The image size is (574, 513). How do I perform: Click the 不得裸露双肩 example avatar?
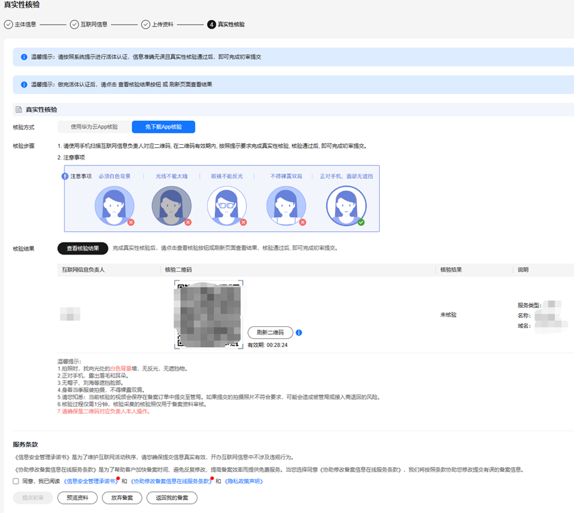pos(286,206)
